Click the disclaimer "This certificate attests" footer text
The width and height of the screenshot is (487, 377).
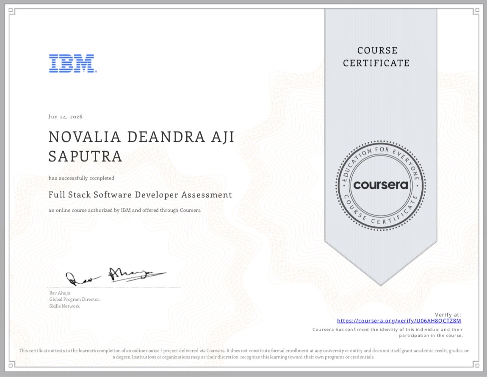pyautogui.click(x=243, y=354)
